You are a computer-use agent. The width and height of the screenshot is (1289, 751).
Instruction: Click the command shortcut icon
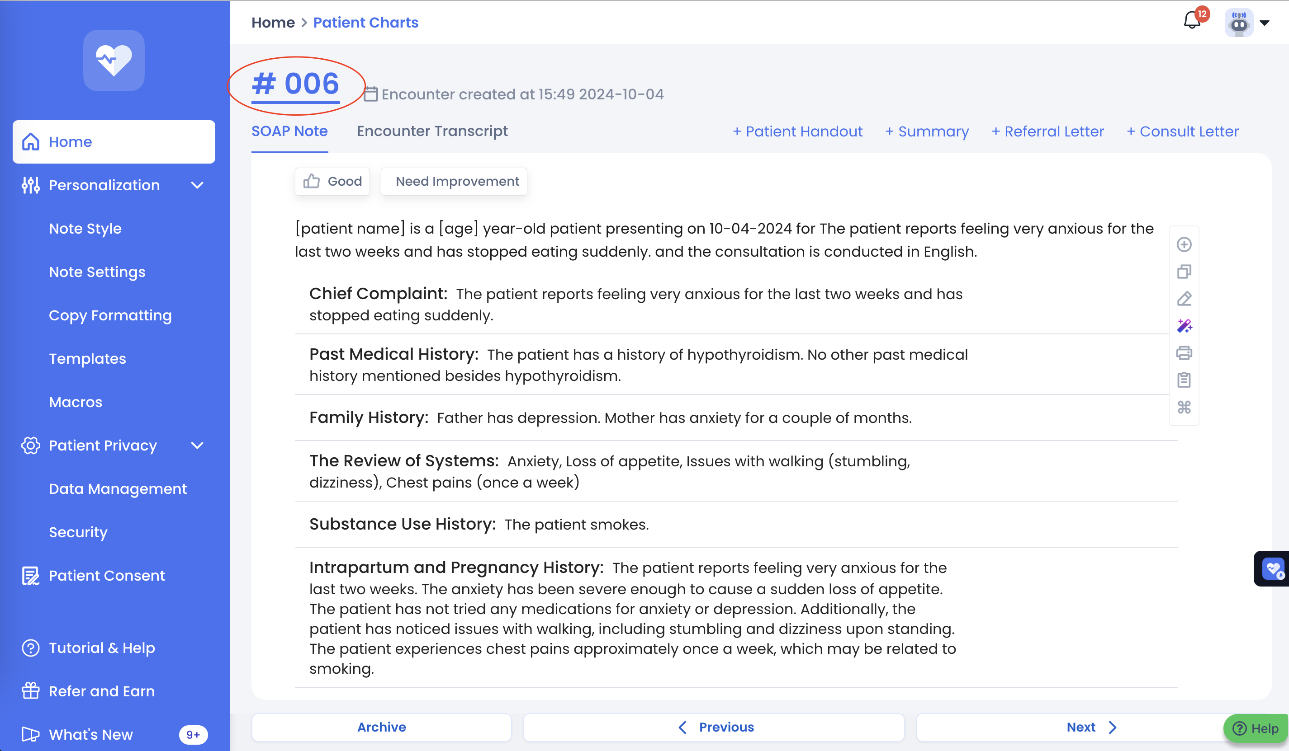pyautogui.click(x=1184, y=407)
